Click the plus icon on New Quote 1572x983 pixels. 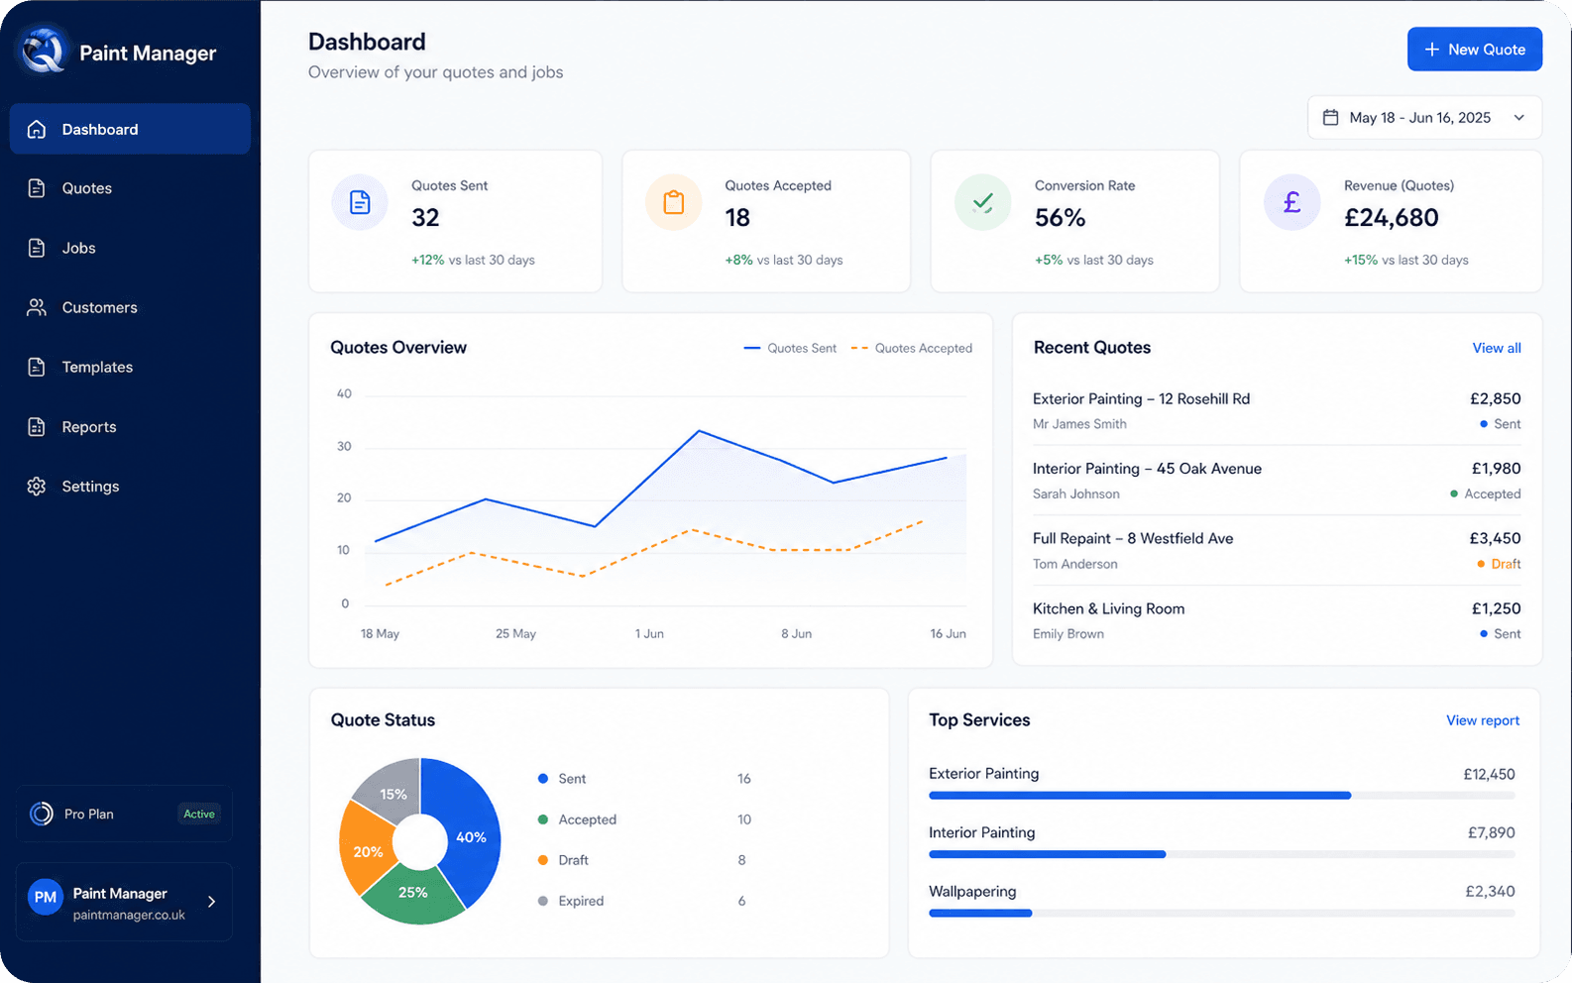[1432, 50]
